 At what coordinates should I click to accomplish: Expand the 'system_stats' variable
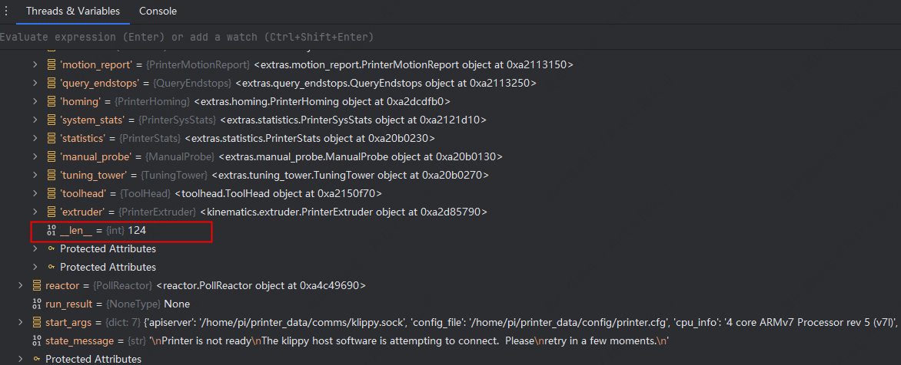(35, 120)
